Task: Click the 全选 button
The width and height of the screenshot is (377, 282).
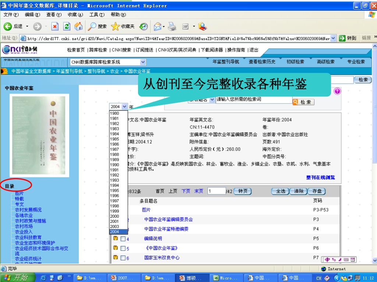Action: (281, 191)
